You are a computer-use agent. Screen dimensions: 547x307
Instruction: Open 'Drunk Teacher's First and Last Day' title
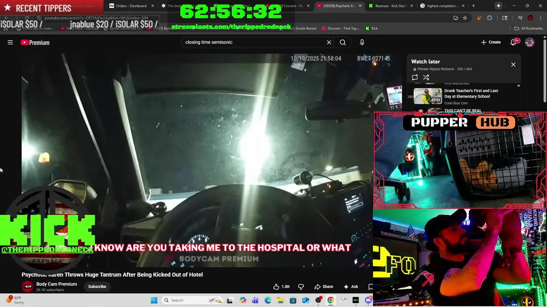(x=471, y=93)
